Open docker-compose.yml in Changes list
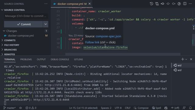Image resolution: width=195 pixels, height=110 pixels. [x=21, y=36]
